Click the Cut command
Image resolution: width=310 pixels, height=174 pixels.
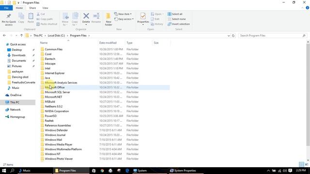click(41, 14)
